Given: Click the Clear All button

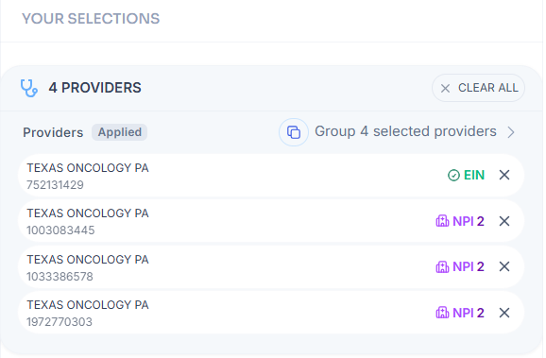Looking at the screenshot, I should (478, 88).
